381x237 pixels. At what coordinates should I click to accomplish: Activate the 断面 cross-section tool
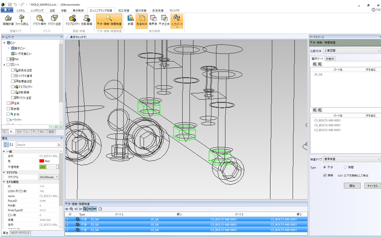point(130,20)
